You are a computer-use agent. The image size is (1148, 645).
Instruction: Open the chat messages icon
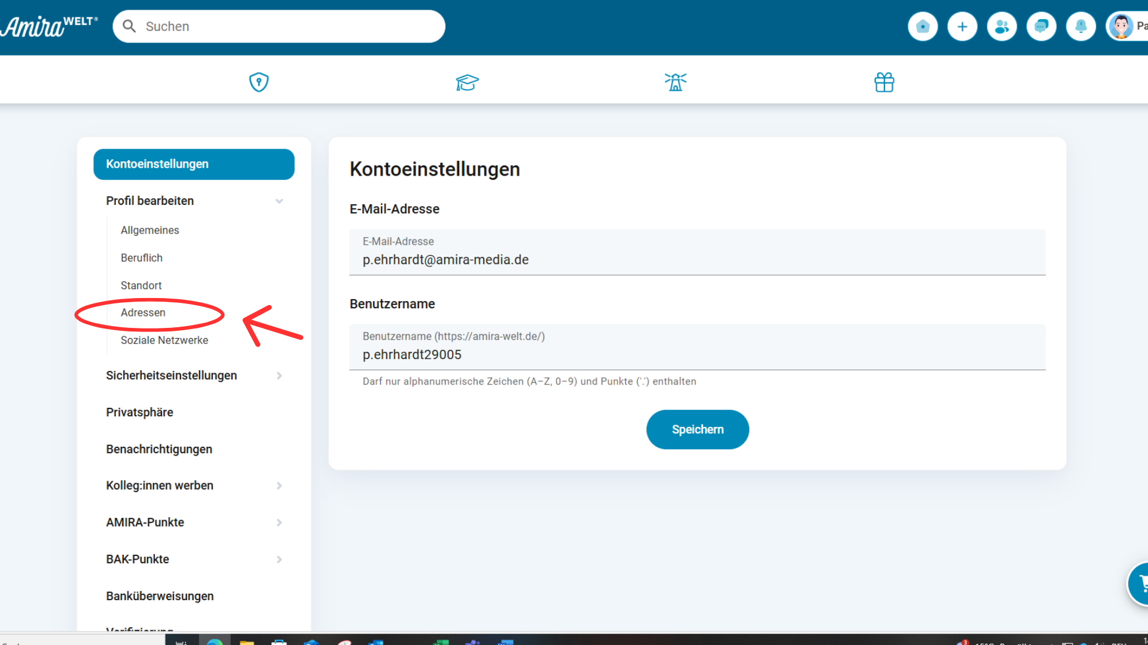pyautogui.click(x=1041, y=26)
